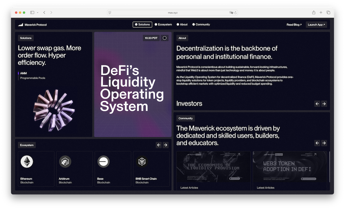
Task: Reload the page with the refresh icon
Action: (x=235, y=13)
